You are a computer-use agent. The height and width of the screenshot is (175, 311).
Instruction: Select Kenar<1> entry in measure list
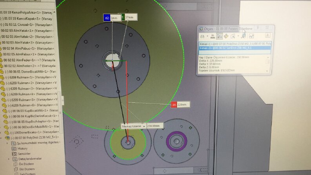pos(235,44)
